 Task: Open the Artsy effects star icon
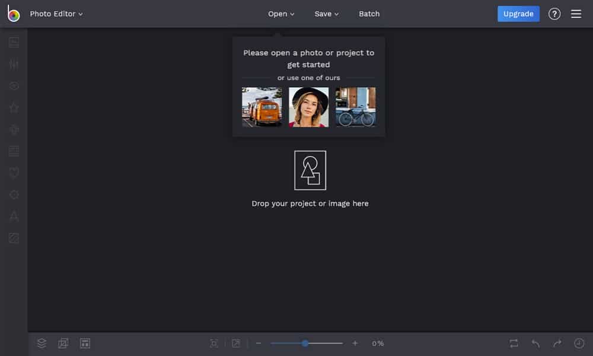[14, 107]
